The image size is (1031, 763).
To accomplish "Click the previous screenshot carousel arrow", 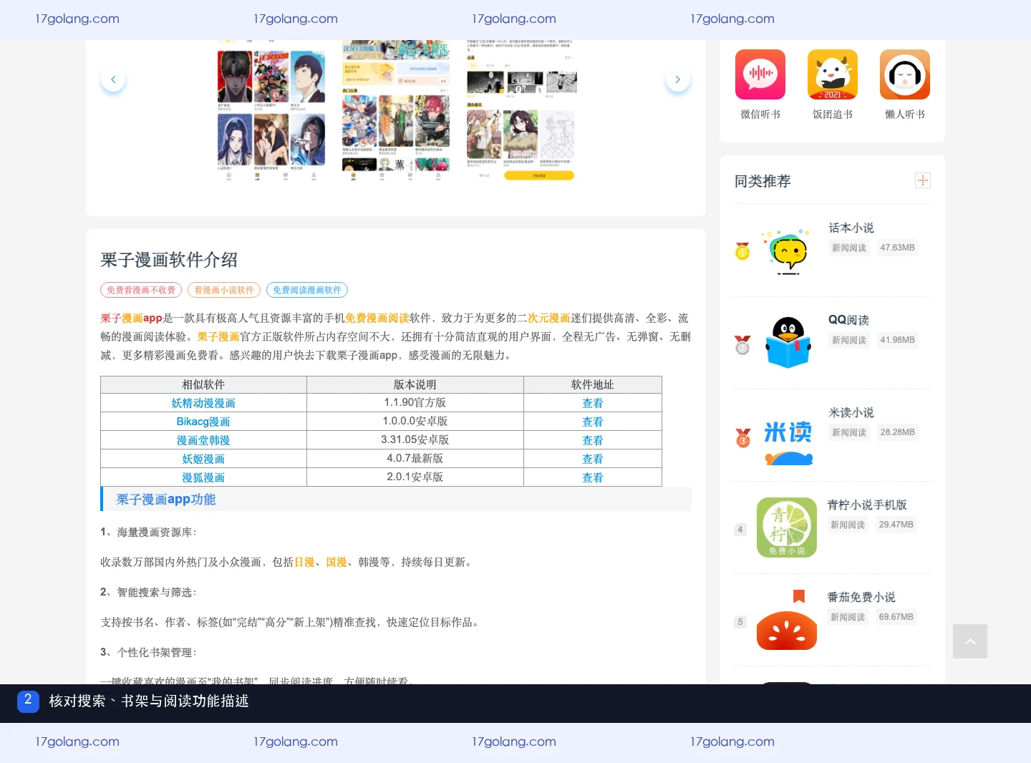I will 113,79.
